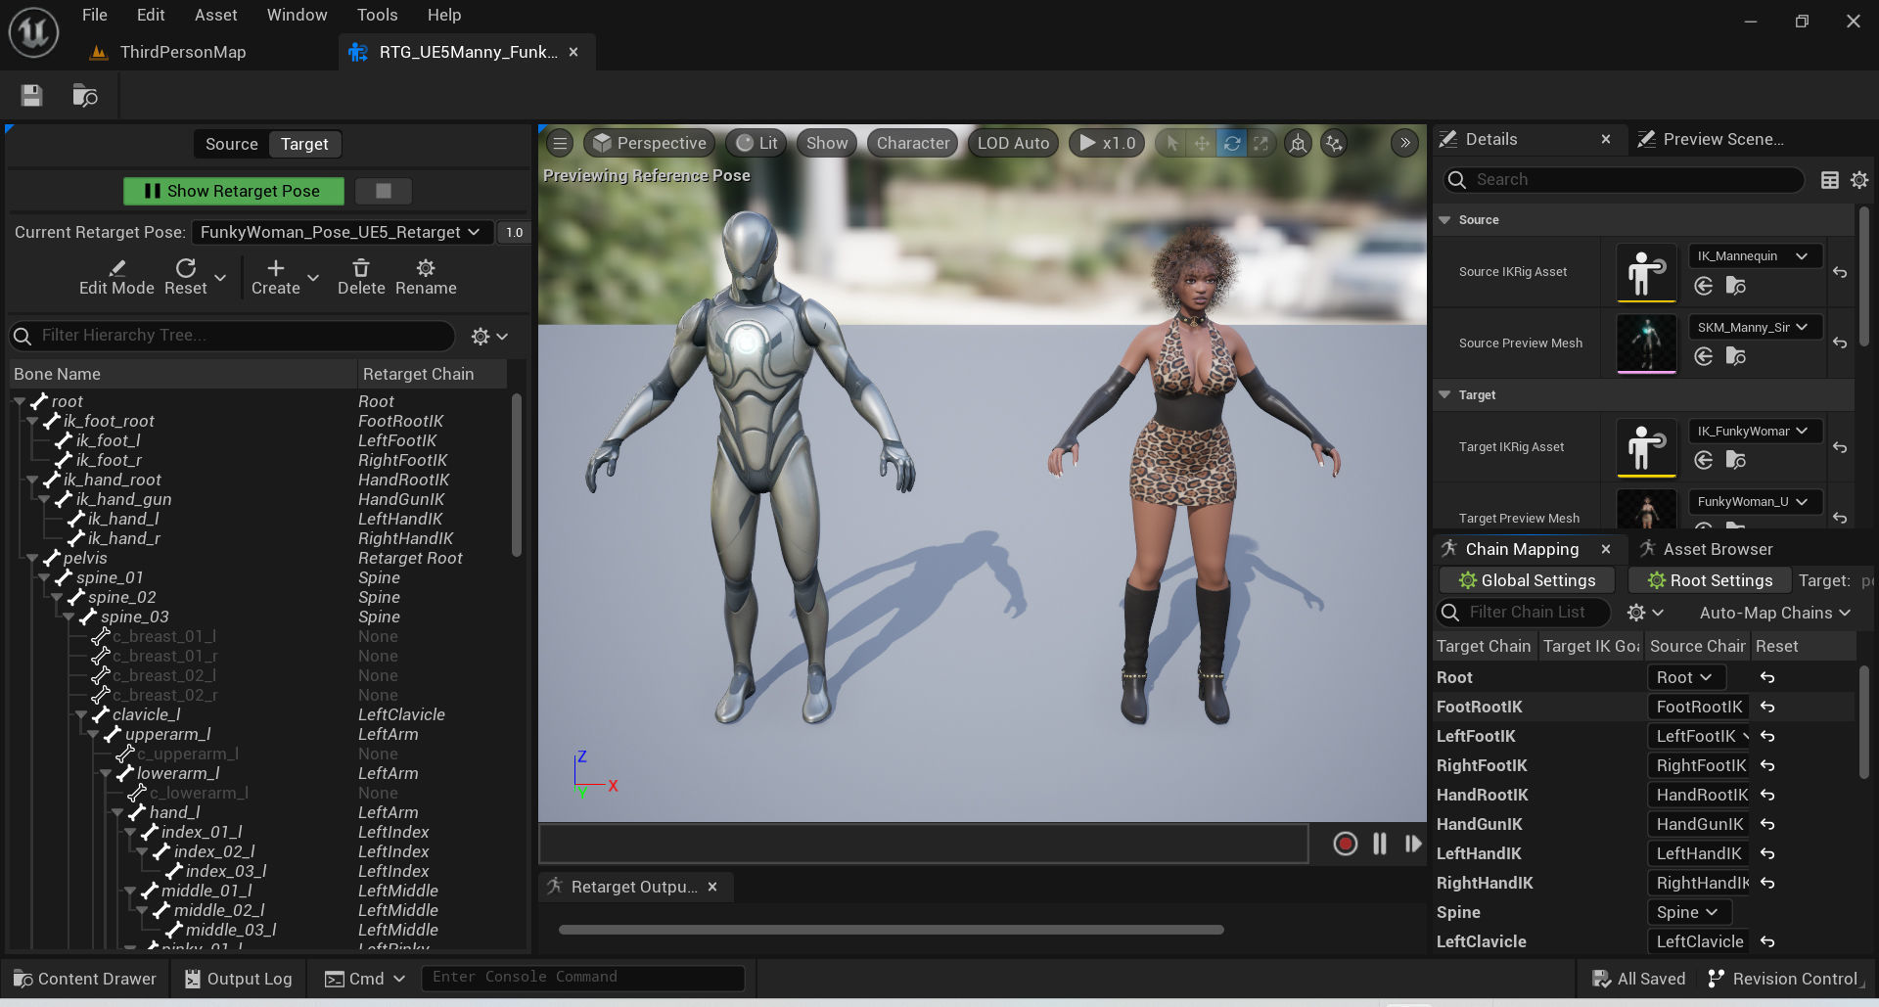Browse to asset in Content Browser icon
The height and width of the screenshot is (1007, 1879).
point(85,95)
